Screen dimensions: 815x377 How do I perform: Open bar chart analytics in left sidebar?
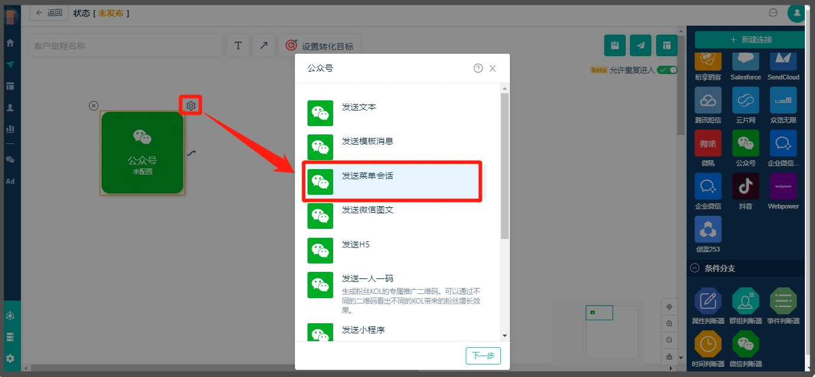click(x=10, y=128)
